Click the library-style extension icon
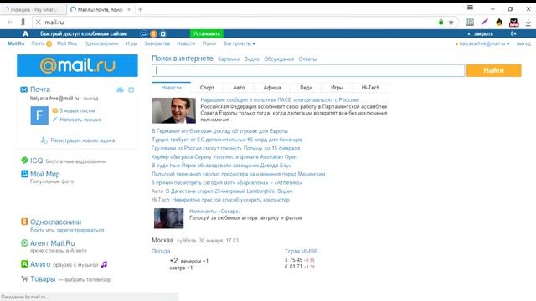Viewport: 536px width, 301px height. tap(470, 23)
